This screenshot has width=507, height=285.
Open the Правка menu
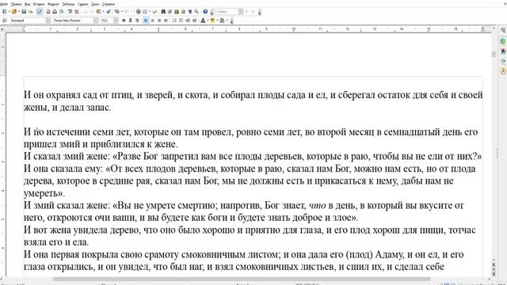[16, 4]
